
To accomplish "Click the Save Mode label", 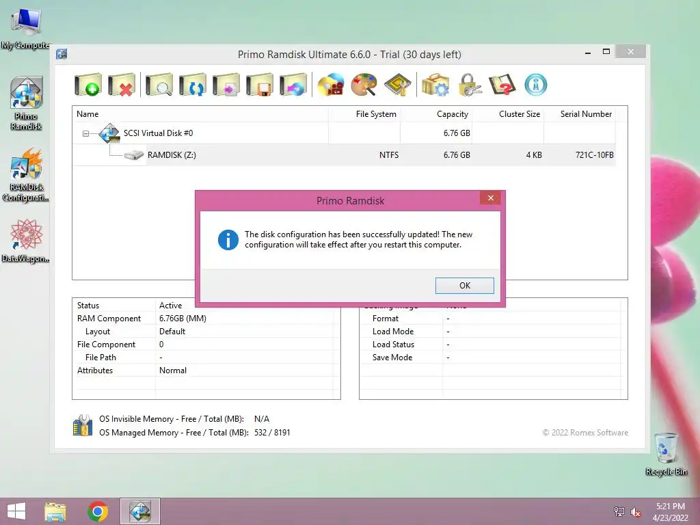I will [392, 357].
